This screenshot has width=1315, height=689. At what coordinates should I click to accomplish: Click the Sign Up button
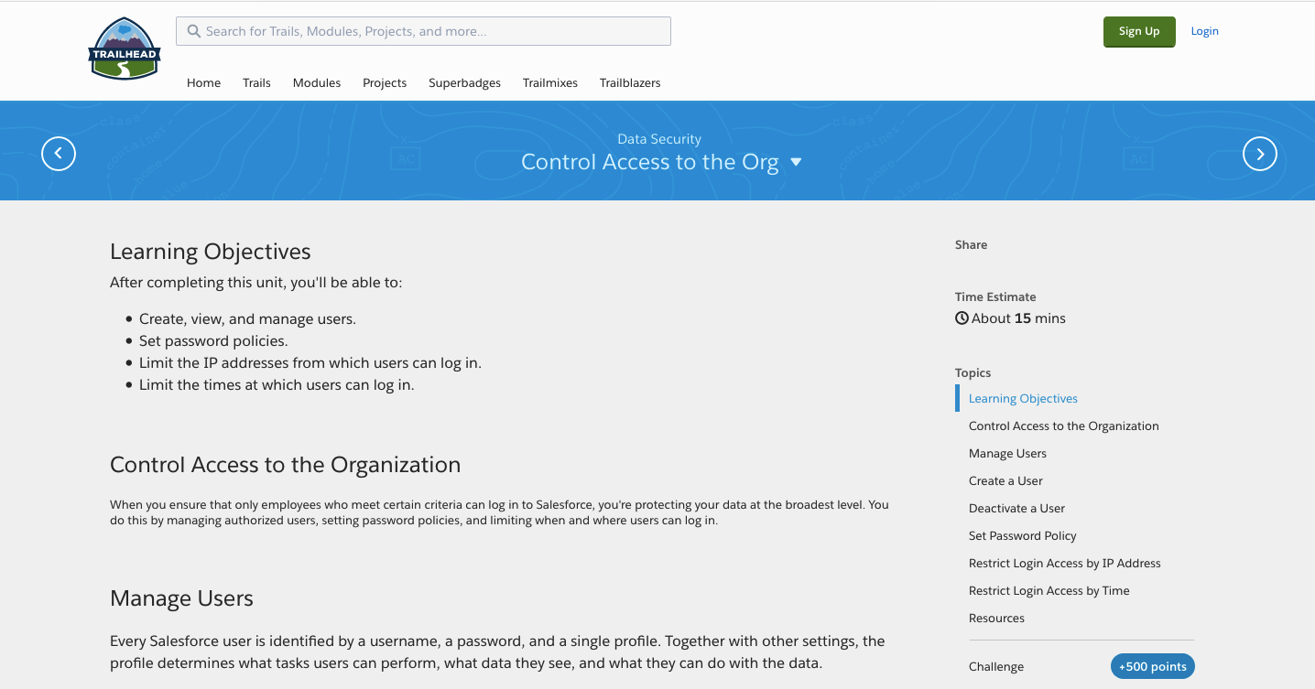[1139, 31]
